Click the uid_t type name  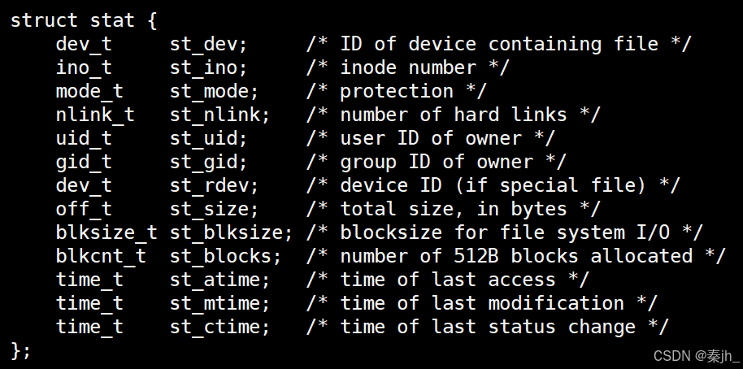click(84, 139)
